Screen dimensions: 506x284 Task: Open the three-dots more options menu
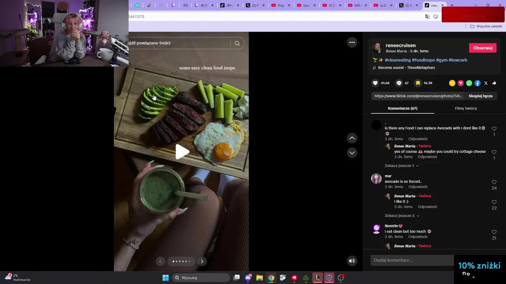pos(352,42)
